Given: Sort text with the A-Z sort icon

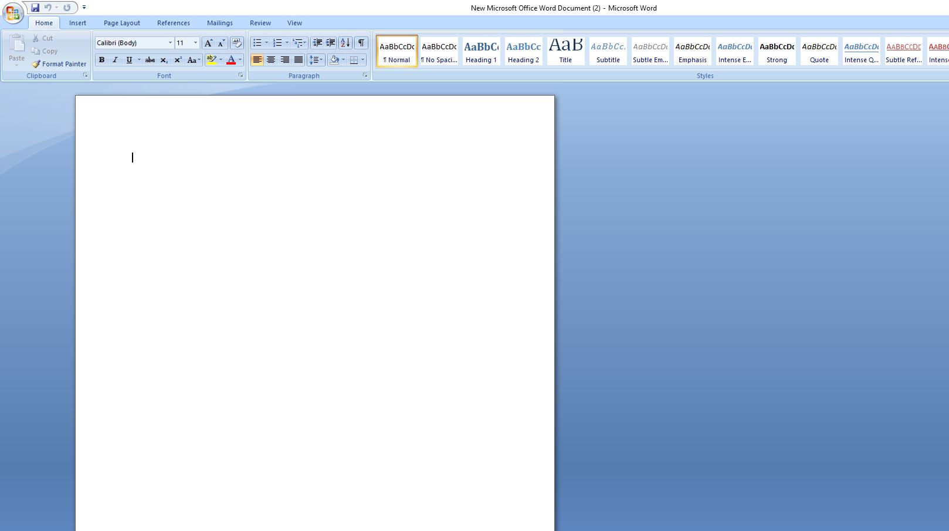Looking at the screenshot, I should tap(345, 43).
